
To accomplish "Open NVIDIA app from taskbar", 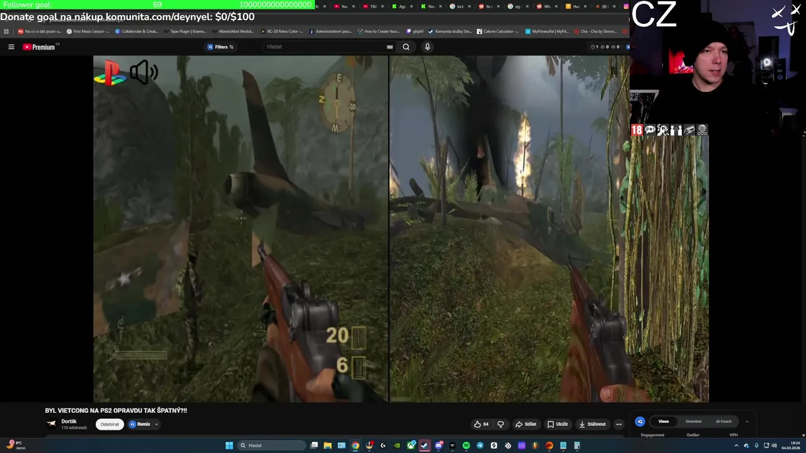I will click(397, 445).
